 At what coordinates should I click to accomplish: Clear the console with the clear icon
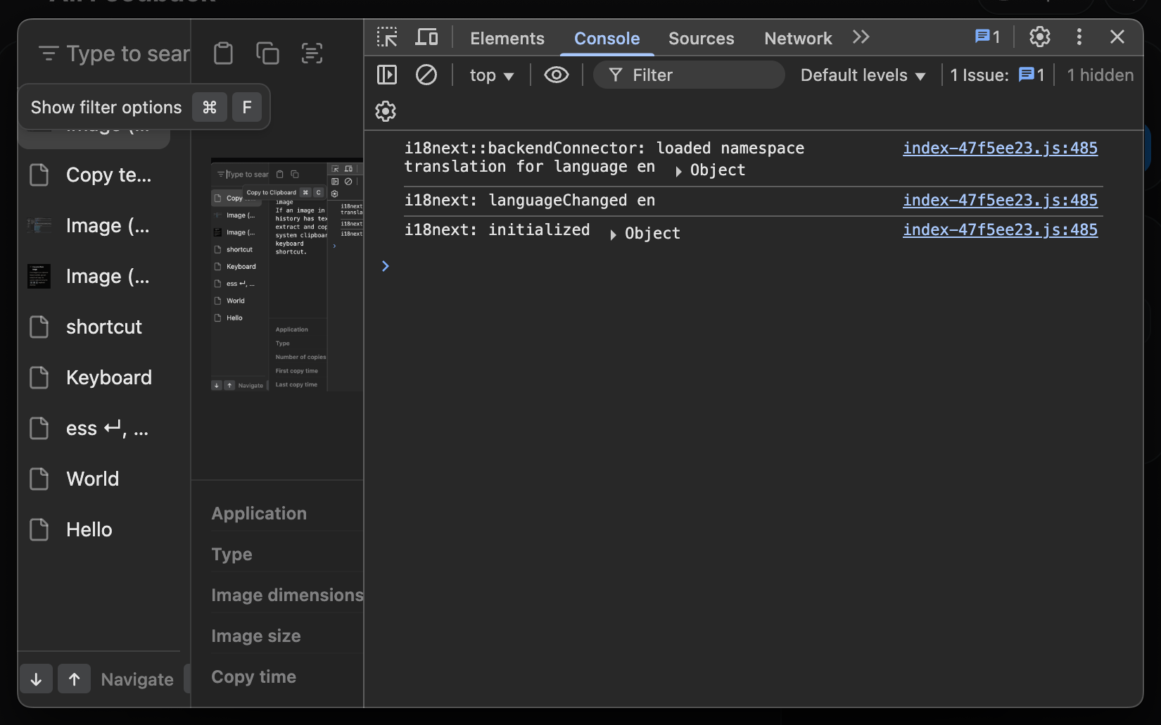(426, 75)
